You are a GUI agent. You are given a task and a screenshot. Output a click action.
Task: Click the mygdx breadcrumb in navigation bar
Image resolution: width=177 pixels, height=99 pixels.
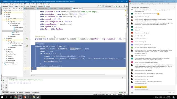27,6
